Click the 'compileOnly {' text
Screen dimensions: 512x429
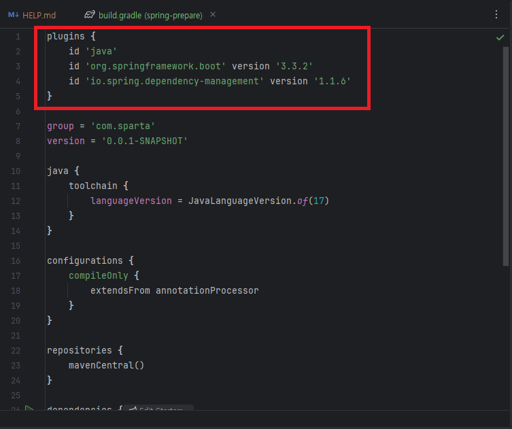104,275
